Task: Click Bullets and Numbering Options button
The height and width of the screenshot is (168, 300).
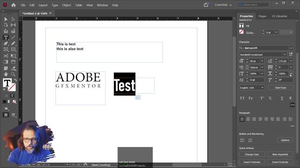Action: [285, 140]
